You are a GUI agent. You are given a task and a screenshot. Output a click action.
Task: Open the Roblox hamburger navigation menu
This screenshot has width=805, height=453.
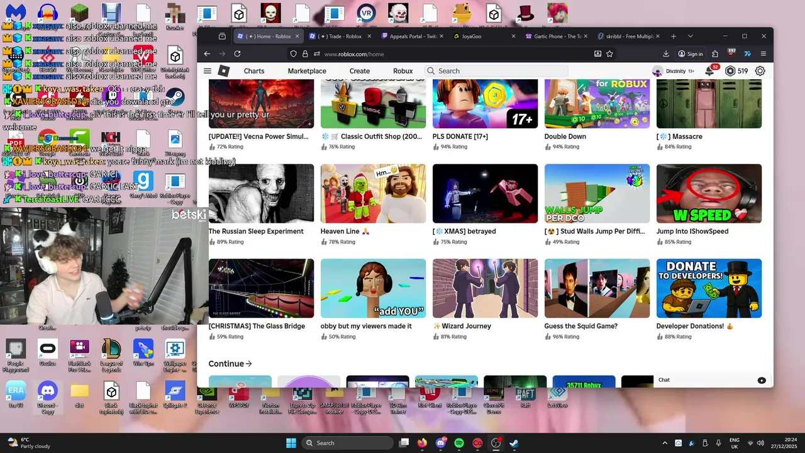(208, 71)
